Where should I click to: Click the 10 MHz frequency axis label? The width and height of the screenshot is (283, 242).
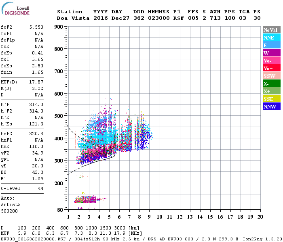click(x=159, y=217)
